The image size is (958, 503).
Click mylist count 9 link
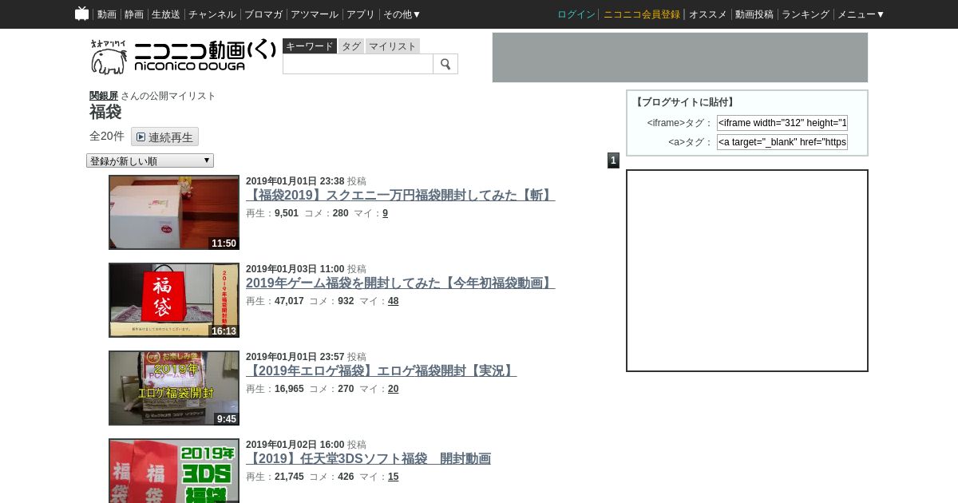[385, 213]
